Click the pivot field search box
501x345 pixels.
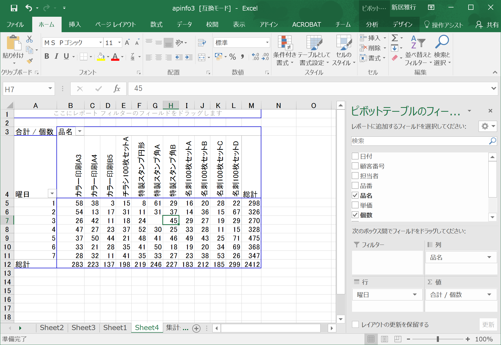click(420, 141)
